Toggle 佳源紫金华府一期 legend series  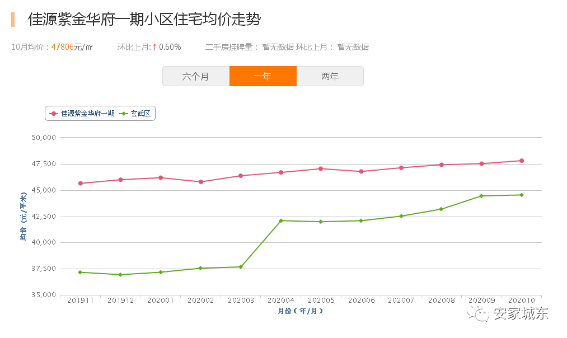(x=82, y=114)
